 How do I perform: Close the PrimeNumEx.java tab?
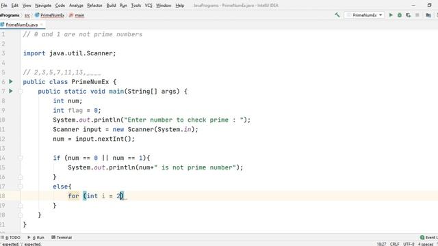pyautogui.click(x=42, y=25)
